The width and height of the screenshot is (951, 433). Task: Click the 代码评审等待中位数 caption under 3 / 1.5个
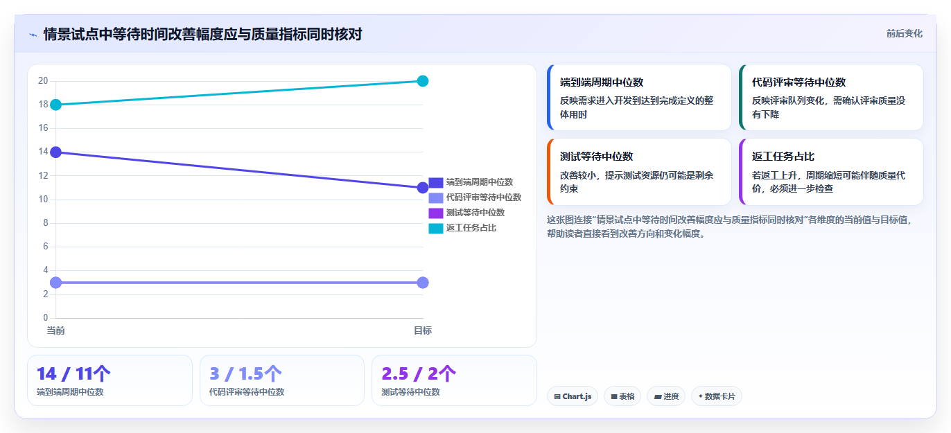(247, 392)
